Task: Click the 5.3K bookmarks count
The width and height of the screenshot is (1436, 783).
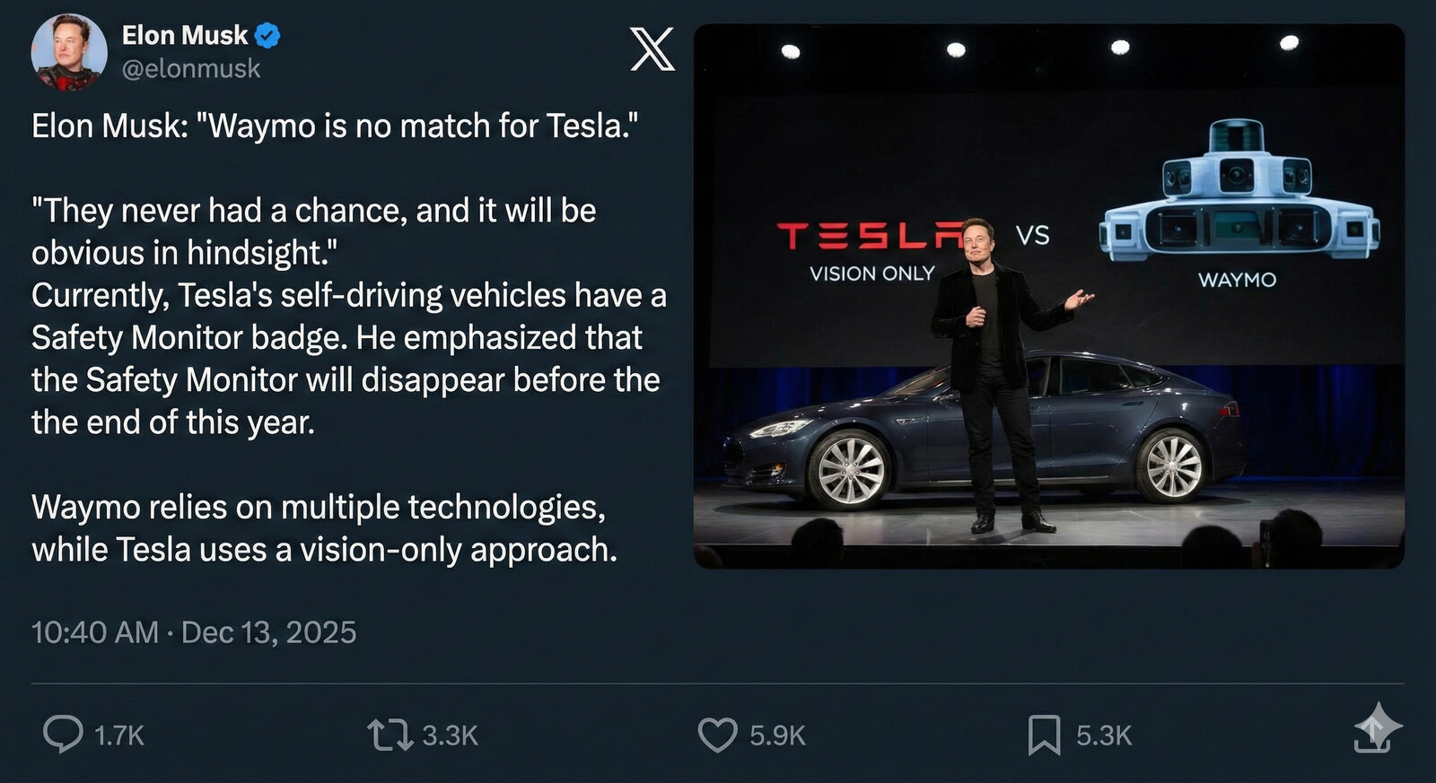Action: [x=1104, y=735]
